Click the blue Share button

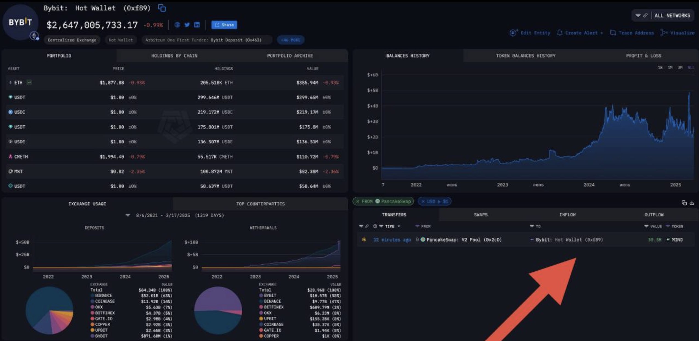pos(224,25)
